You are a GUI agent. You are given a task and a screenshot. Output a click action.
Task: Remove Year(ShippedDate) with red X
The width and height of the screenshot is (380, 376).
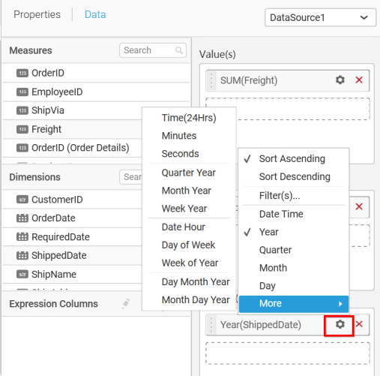click(x=359, y=324)
